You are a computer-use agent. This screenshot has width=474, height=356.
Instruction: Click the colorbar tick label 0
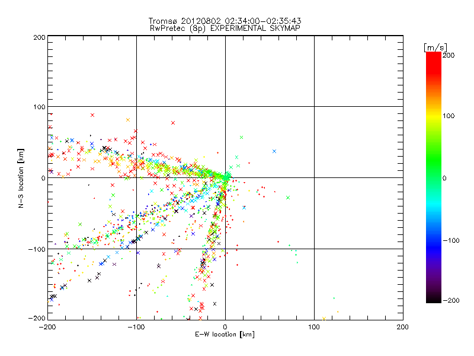(446, 178)
